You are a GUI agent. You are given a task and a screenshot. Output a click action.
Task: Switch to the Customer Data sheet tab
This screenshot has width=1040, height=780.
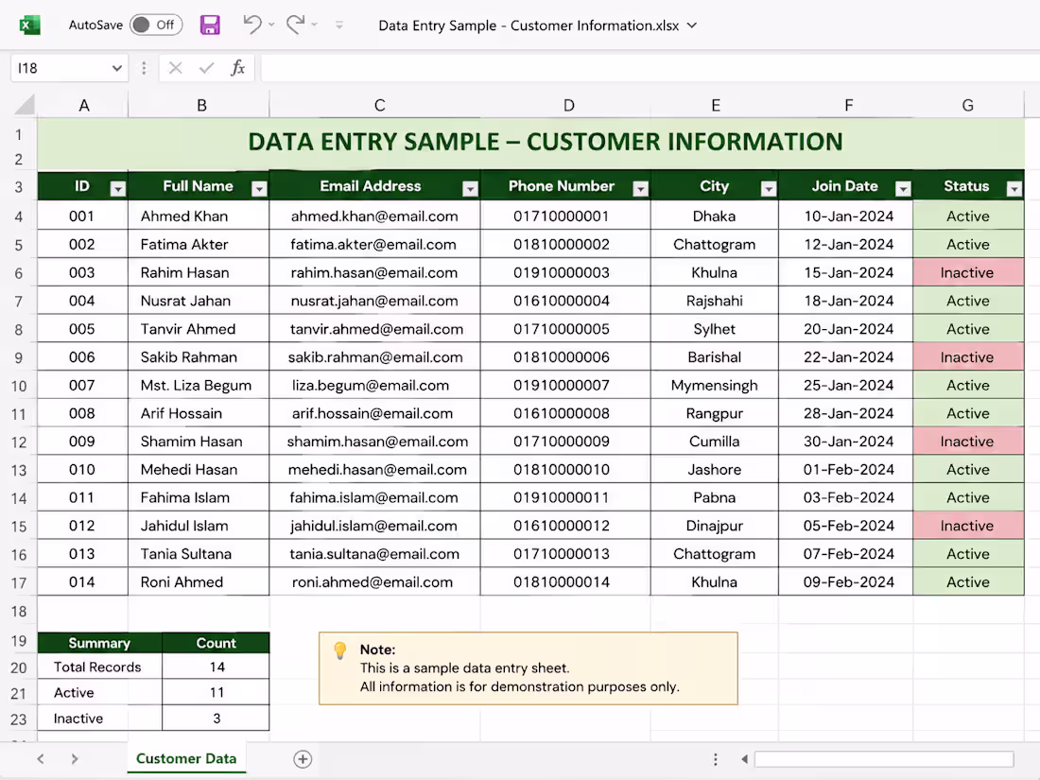coord(186,758)
